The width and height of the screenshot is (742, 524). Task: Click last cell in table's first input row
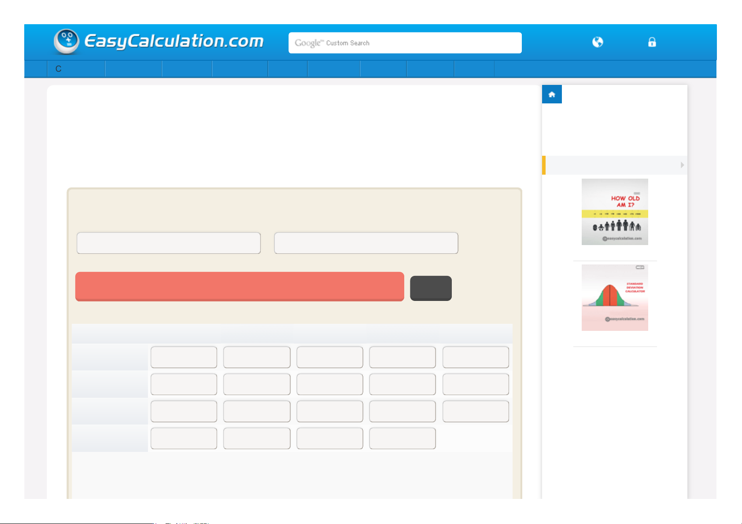(476, 357)
